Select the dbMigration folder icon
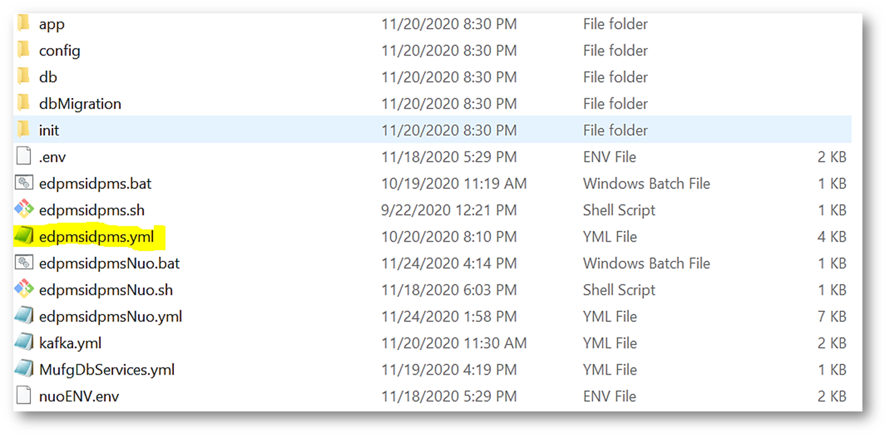The height and width of the screenshot is (438, 889). (x=24, y=104)
